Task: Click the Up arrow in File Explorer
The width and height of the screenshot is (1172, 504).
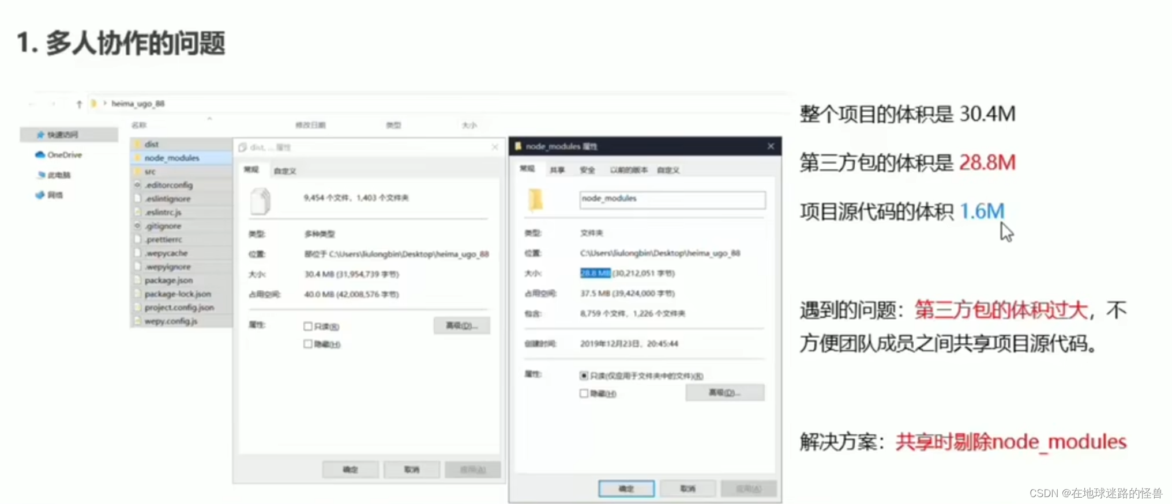Action: (x=79, y=104)
